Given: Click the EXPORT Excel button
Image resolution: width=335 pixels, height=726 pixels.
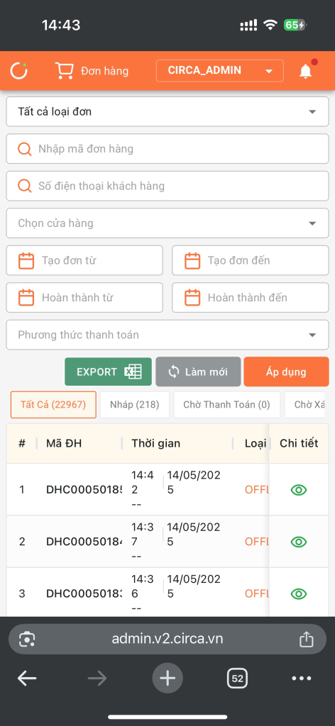Looking at the screenshot, I should pos(108,372).
